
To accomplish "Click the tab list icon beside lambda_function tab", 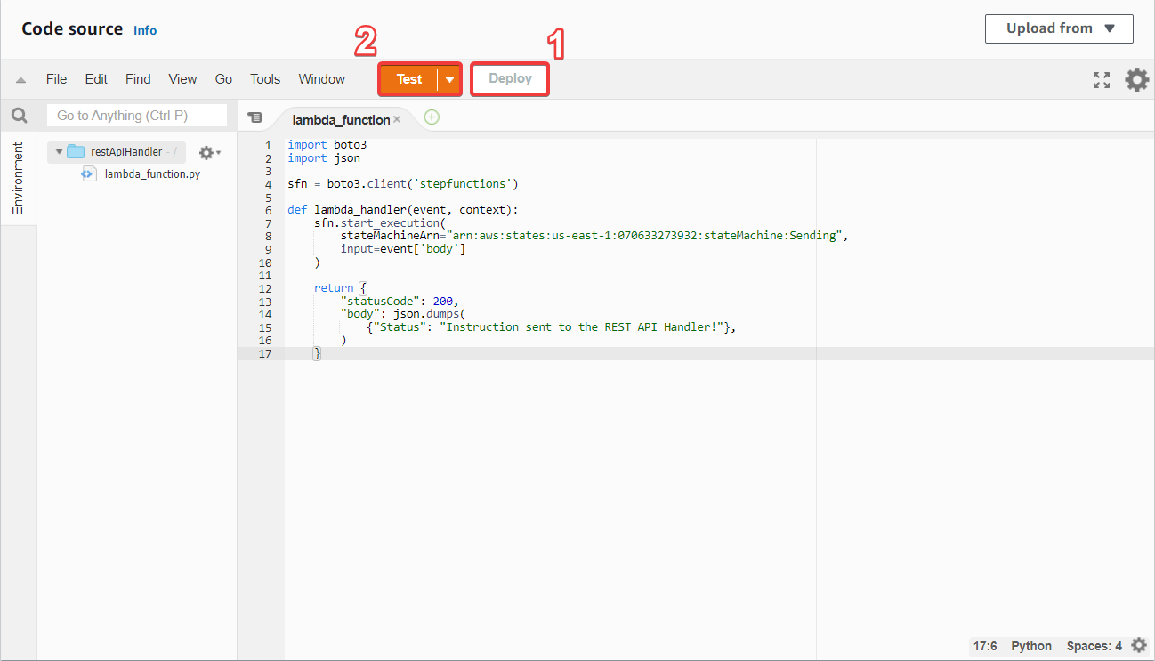I will pyautogui.click(x=255, y=117).
